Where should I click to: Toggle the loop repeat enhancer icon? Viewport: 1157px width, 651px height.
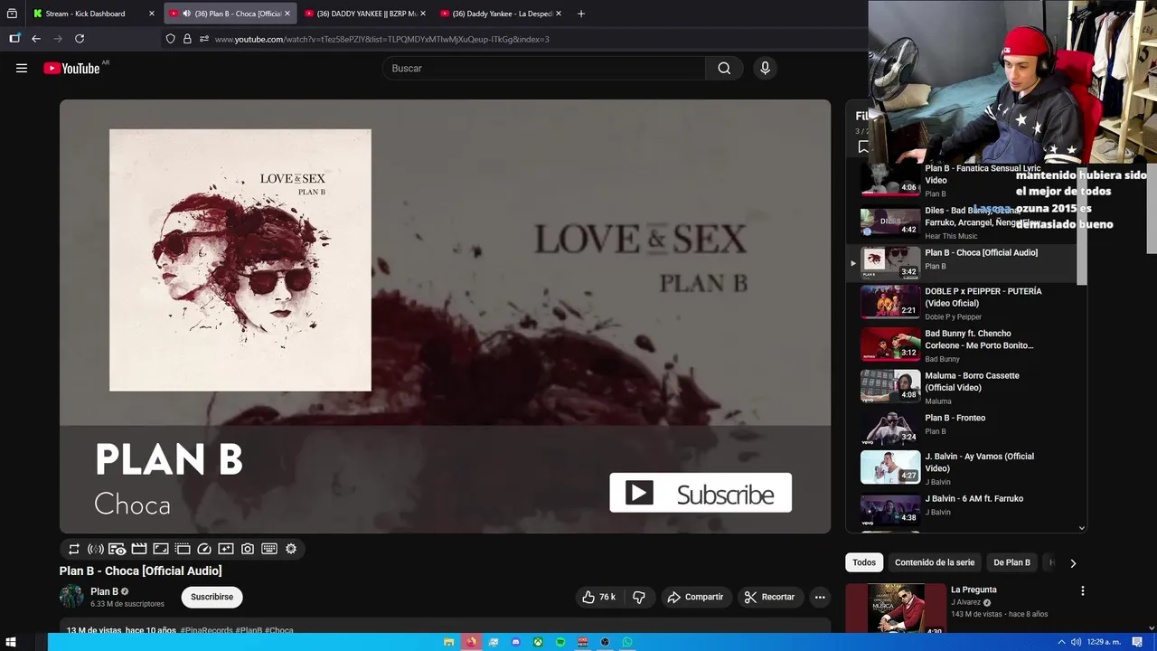click(x=74, y=549)
